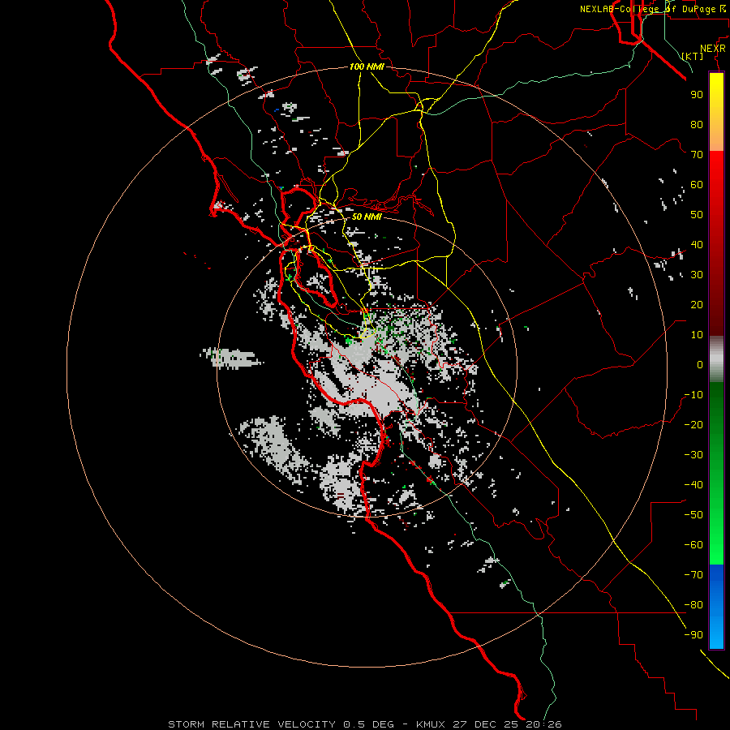Click the 27 DEC 25 date text
The height and width of the screenshot is (730, 730).
[484, 724]
